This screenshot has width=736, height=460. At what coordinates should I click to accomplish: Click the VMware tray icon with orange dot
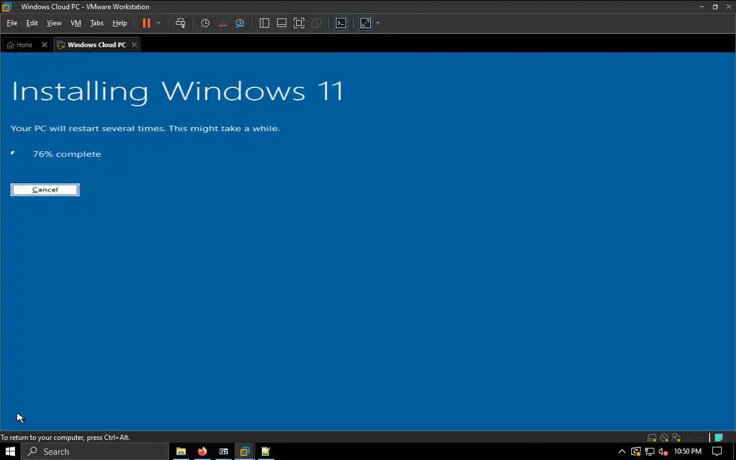[x=636, y=451]
